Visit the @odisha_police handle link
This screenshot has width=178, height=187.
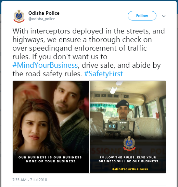(x=41, y=19)
